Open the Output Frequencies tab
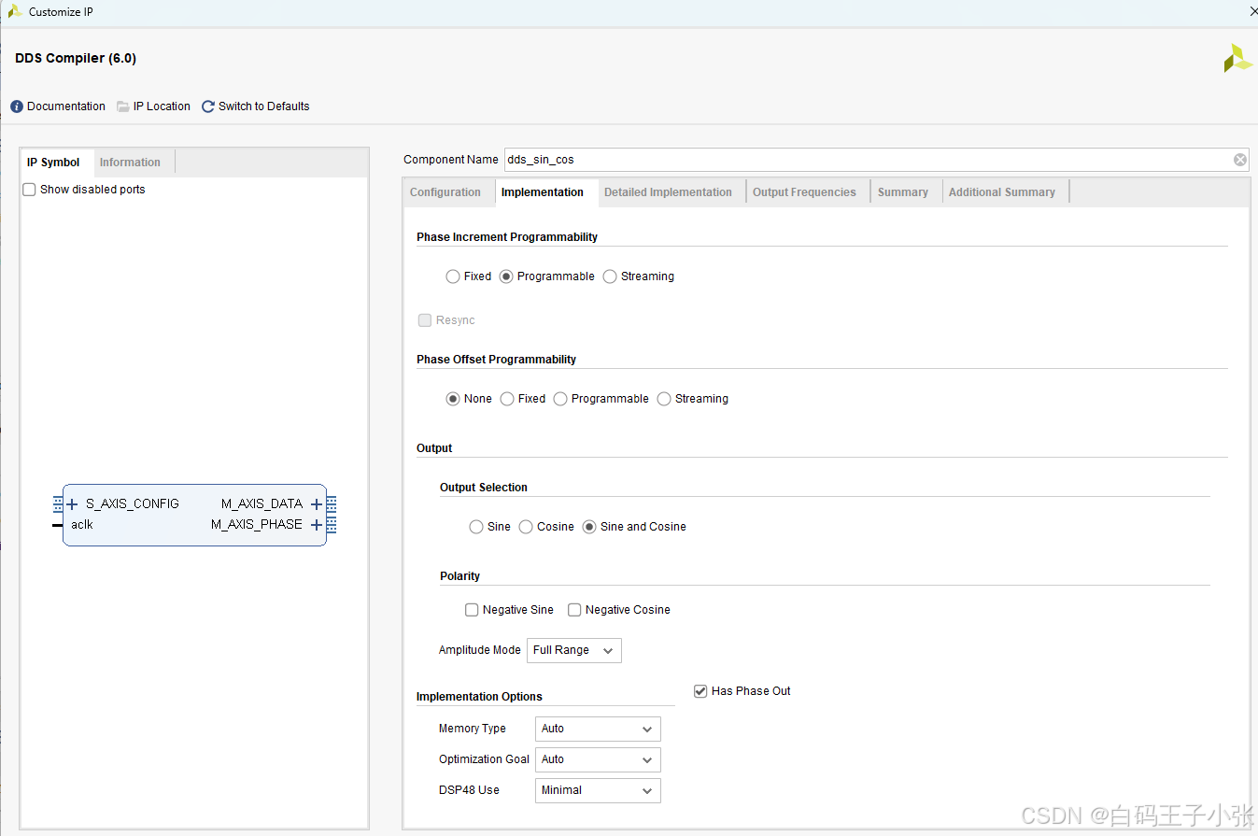 (804, 192)
